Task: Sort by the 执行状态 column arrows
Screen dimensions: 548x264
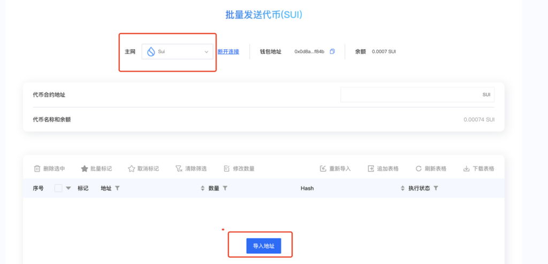Action: (402, 188)
